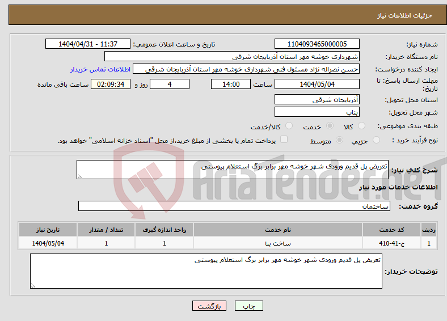Screen dimensions: 447x321
Task: Click the deadline hour field 14:00
Action: point(231,84)
